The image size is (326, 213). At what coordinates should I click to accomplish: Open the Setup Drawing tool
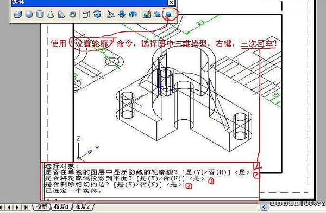point(147,14)
